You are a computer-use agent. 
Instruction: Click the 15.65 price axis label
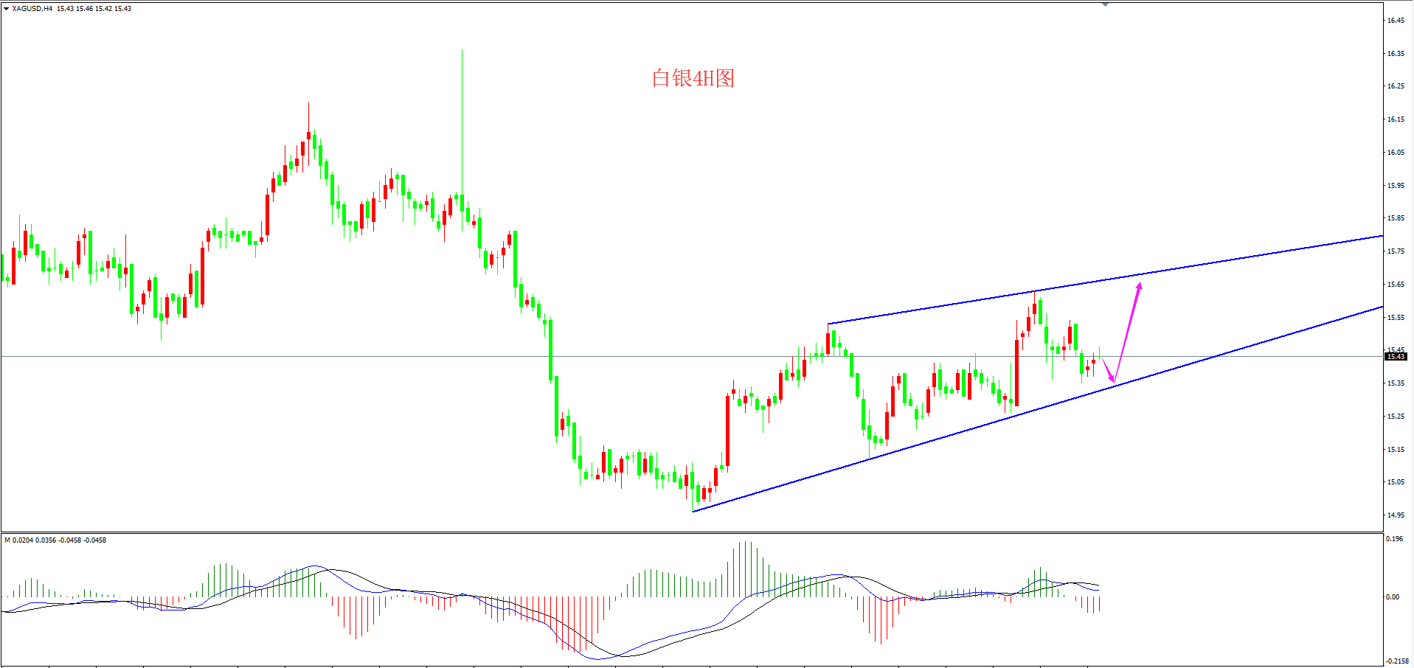pos(1396,285)
